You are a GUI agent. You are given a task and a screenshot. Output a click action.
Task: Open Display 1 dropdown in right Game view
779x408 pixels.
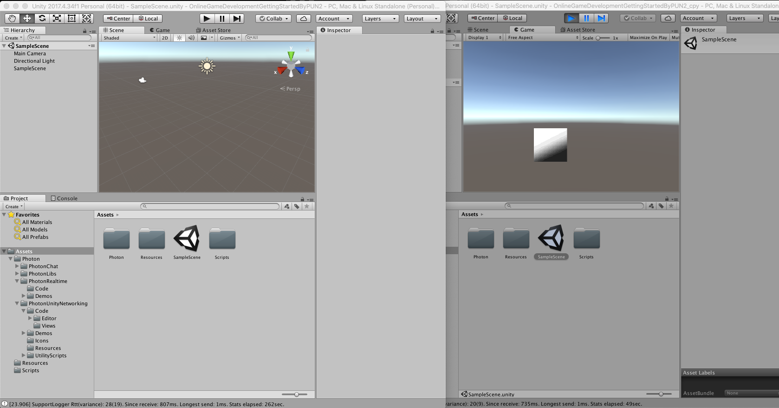click(485, 38)
